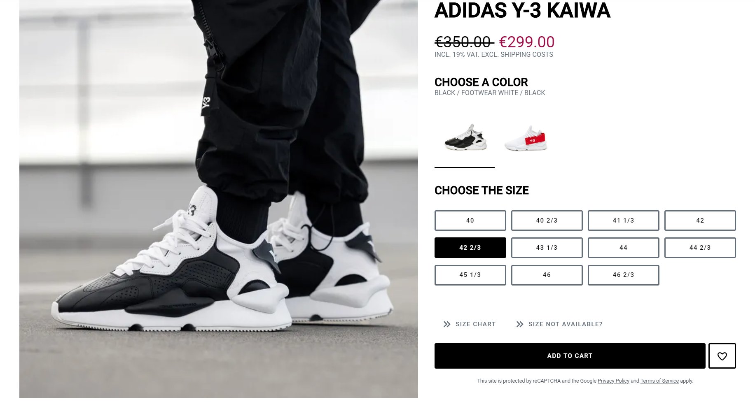Click the double-chevron icon beside Size Chart
Screen dimensions: 755x404
[447, 324]
